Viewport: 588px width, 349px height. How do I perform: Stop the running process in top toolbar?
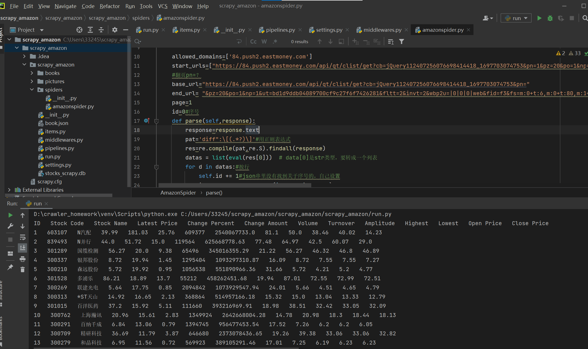coord(572,18)
